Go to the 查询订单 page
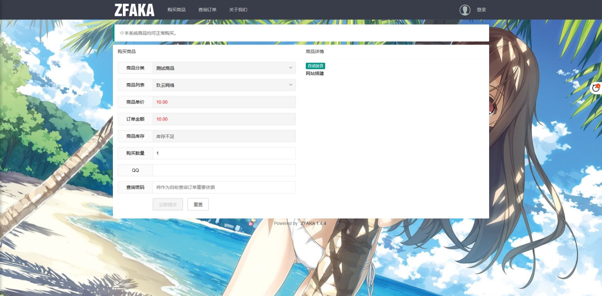The image size is (602, 296). (207, 10)
